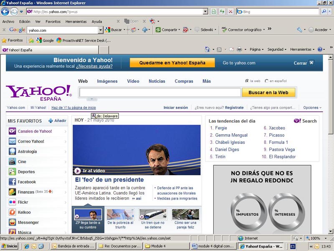Click the Añadir plus icon in Mis Favoritos

tap(51, 121)
